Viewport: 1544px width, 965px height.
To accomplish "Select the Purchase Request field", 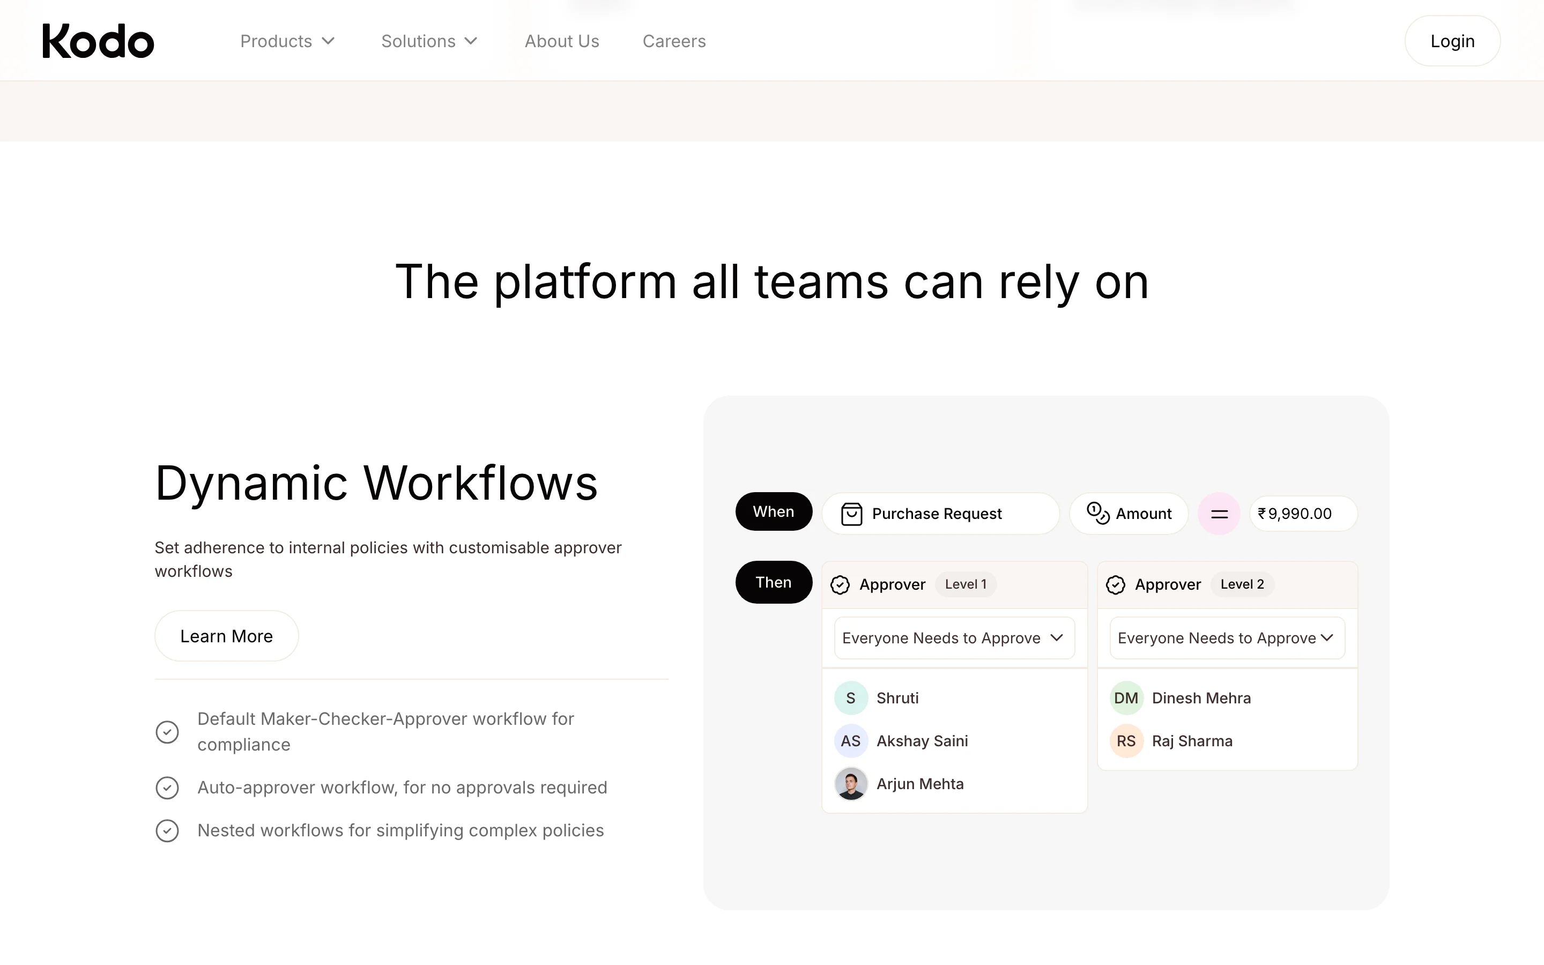I will point(940,514).
